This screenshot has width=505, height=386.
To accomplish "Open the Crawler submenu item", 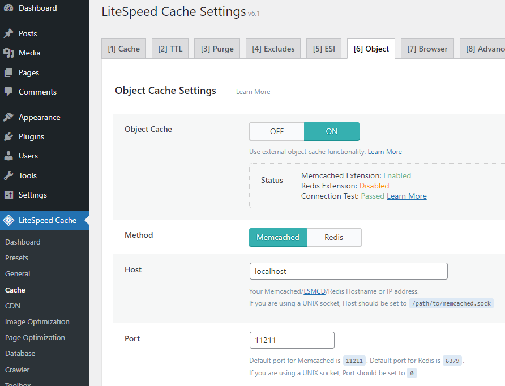I will coord(18,370).
